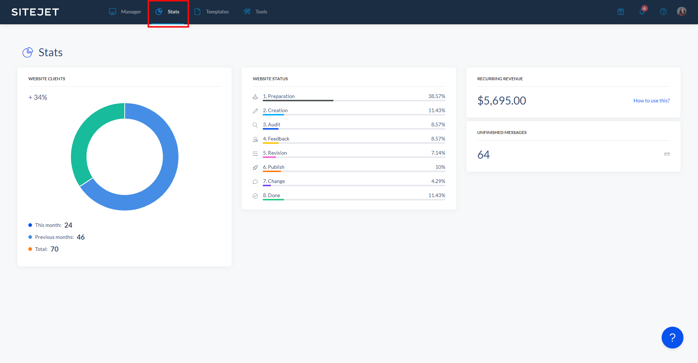698x363 pixels.
Task: Click the gift icon in header
Action: click(x=621, y=12)
